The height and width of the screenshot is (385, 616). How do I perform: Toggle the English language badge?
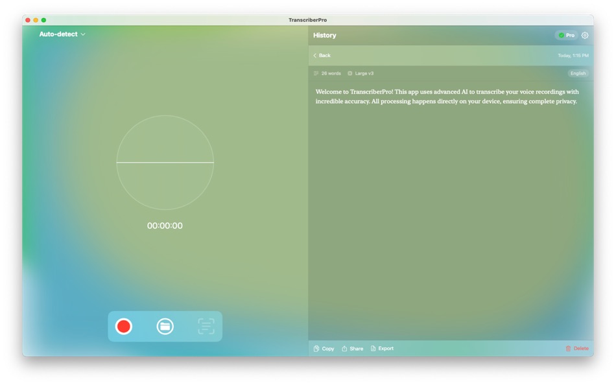click(577, 73)
